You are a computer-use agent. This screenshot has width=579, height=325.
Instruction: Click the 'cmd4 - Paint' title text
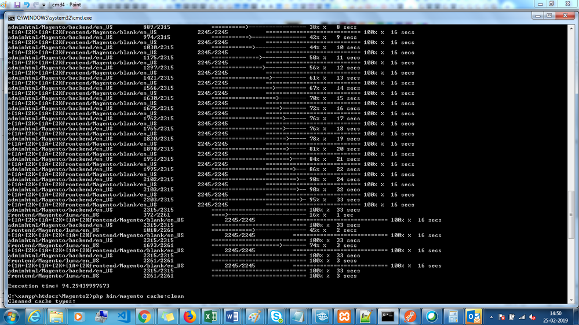click(x=67, y=5)
